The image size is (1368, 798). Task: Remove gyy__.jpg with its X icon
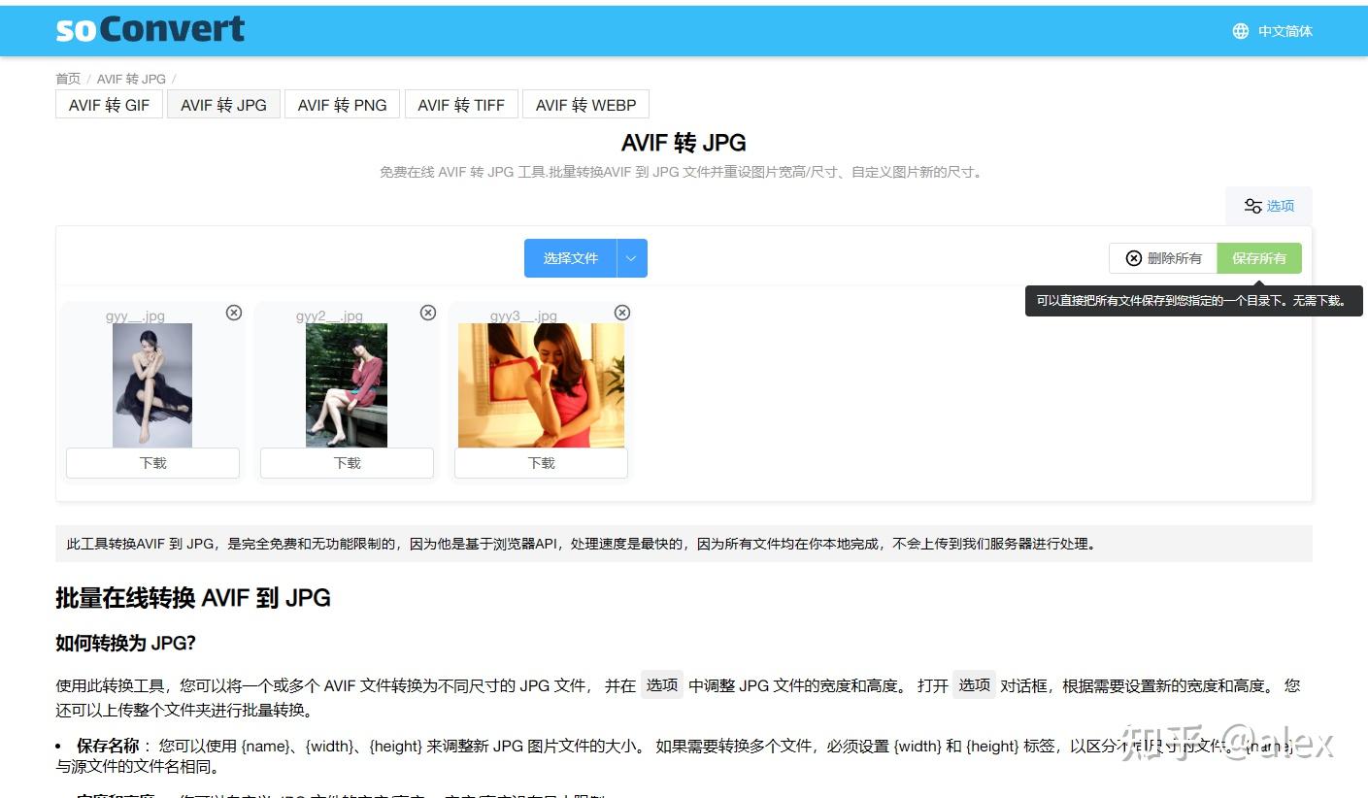(x=233, y=313)
